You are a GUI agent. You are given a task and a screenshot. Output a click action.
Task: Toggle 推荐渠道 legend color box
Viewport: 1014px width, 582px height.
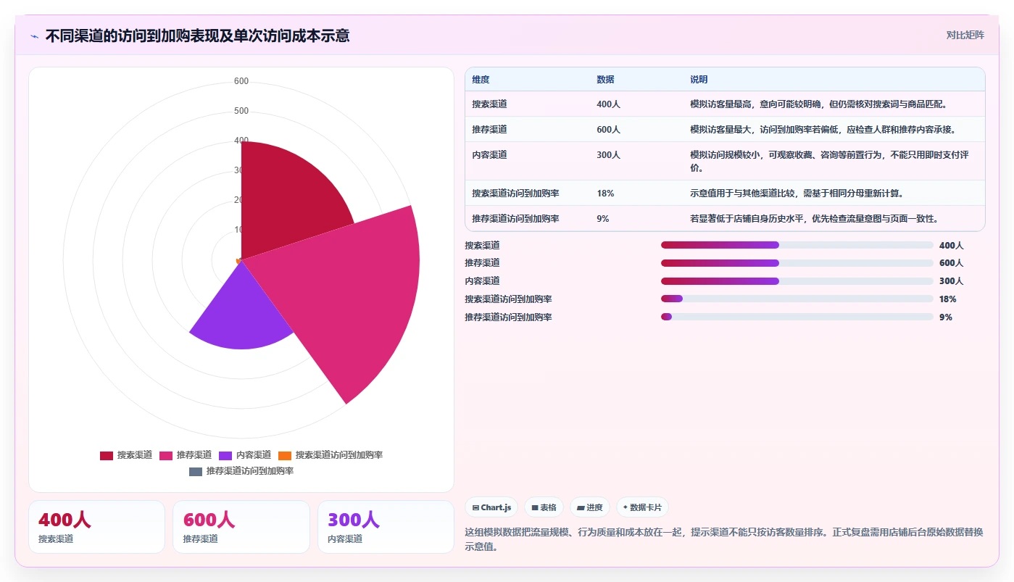click(x=166, y=455)
